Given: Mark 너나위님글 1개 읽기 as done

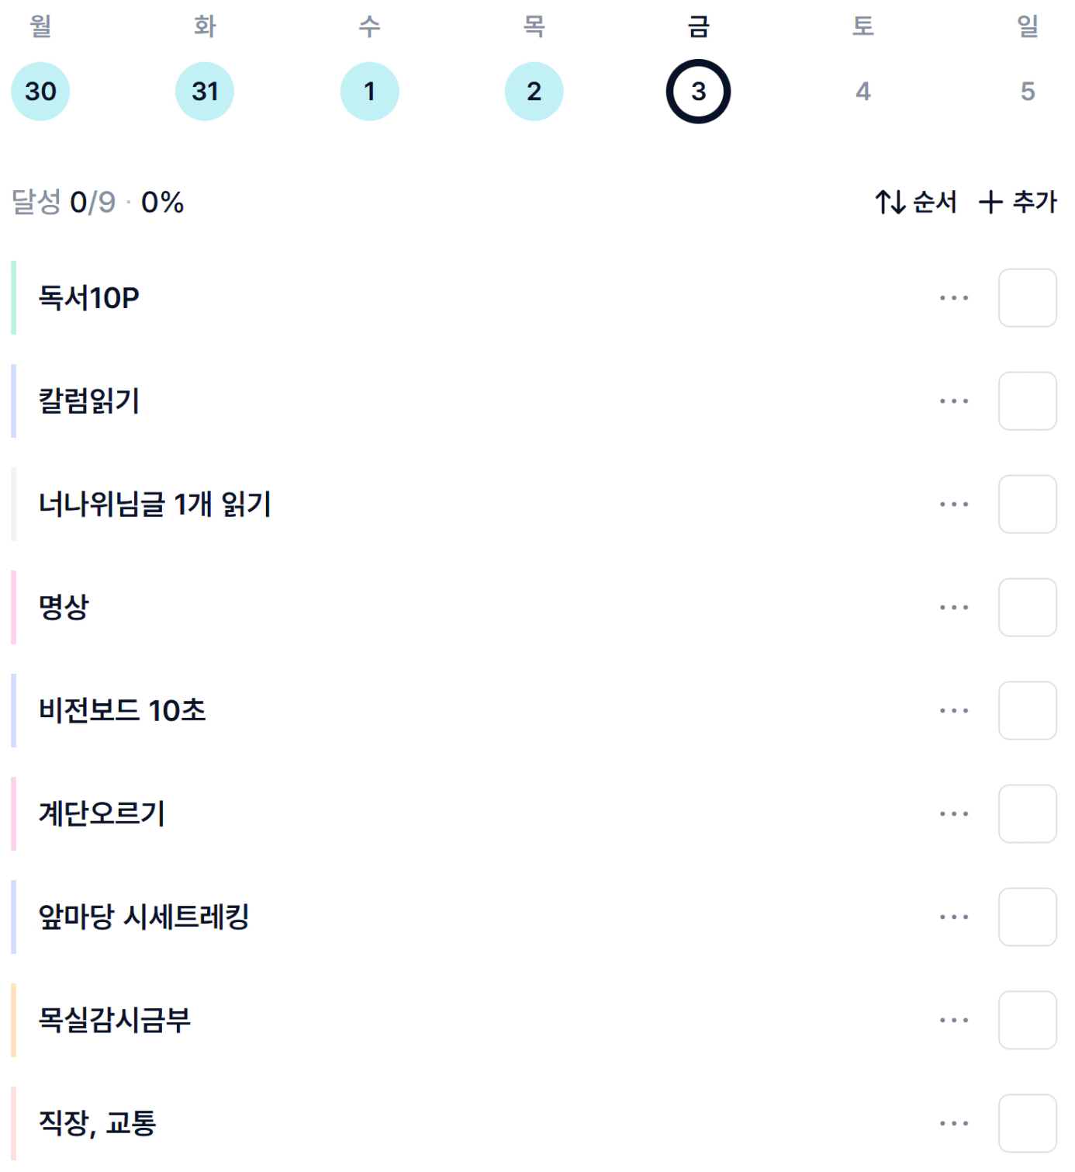Looking at the screenshot, I should pos(1027,505).
